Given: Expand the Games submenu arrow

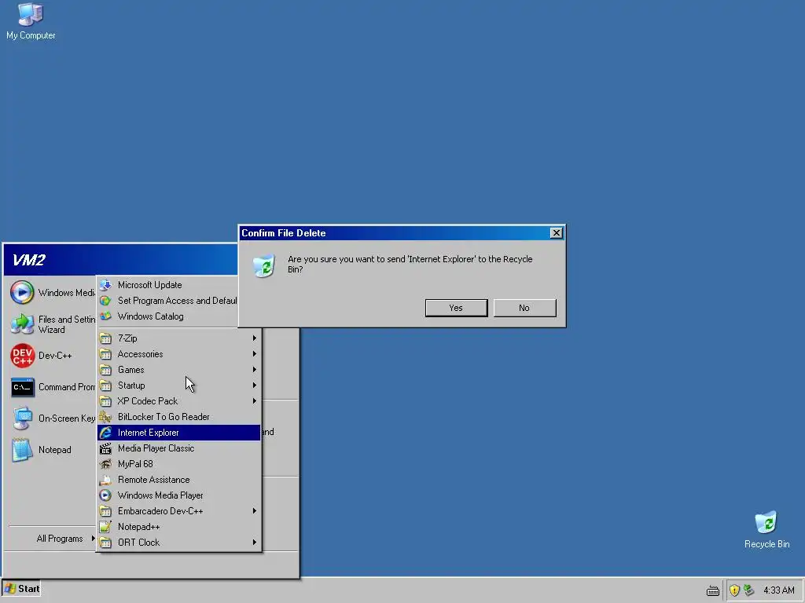Looking at the screenshot, I should pos(254,370).
